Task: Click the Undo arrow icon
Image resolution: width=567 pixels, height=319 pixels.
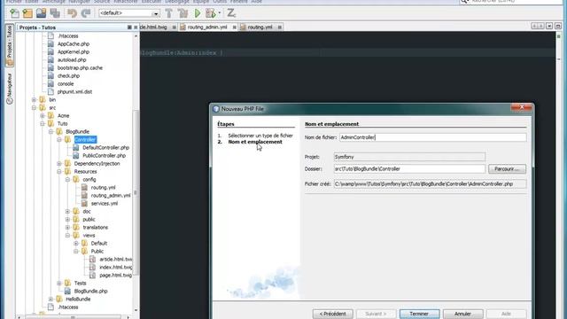Action: click(x=72, y=13)
